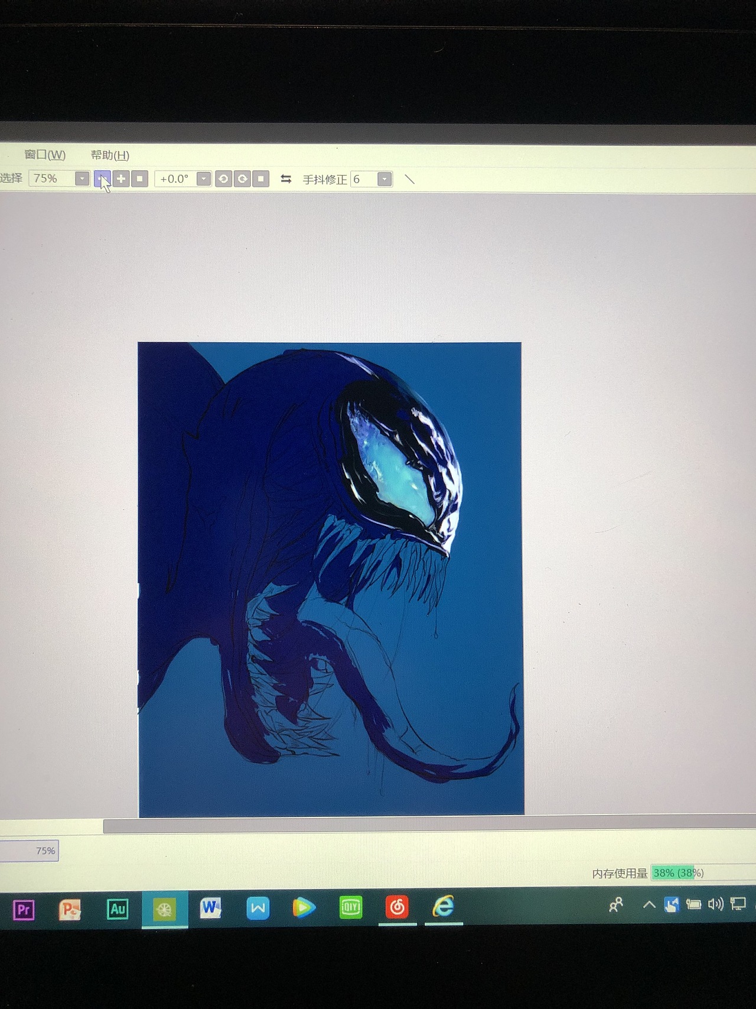
Task: Reset zoom with the square icon
Action: [140, 179]
